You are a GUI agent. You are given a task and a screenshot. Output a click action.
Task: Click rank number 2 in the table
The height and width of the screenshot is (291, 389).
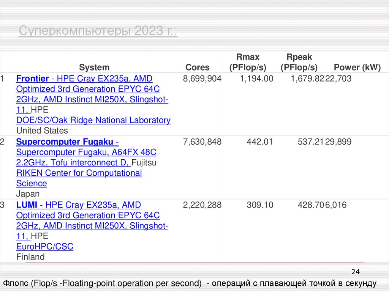coord(2,142)
